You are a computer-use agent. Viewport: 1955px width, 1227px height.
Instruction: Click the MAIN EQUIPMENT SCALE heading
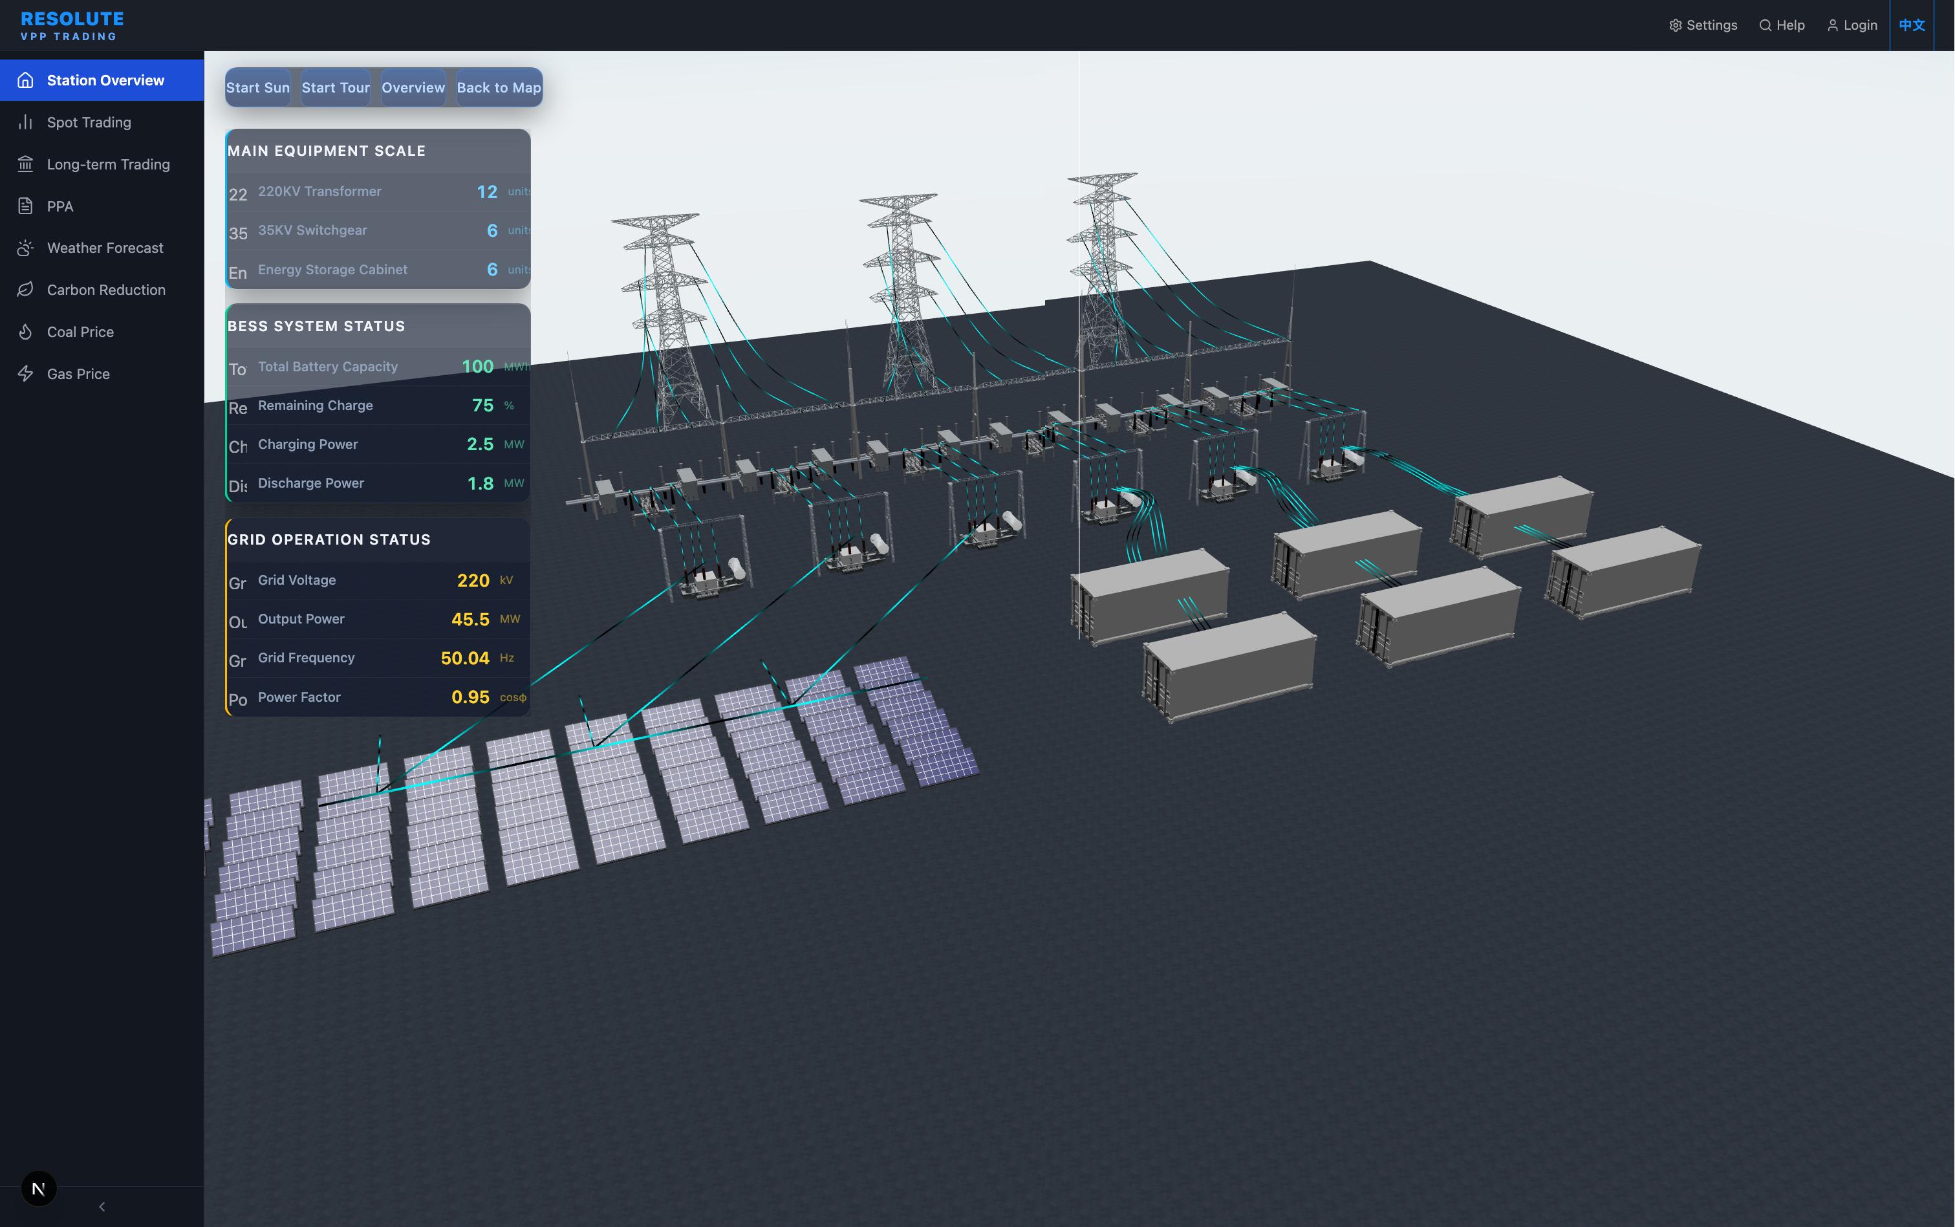[326, 151]
